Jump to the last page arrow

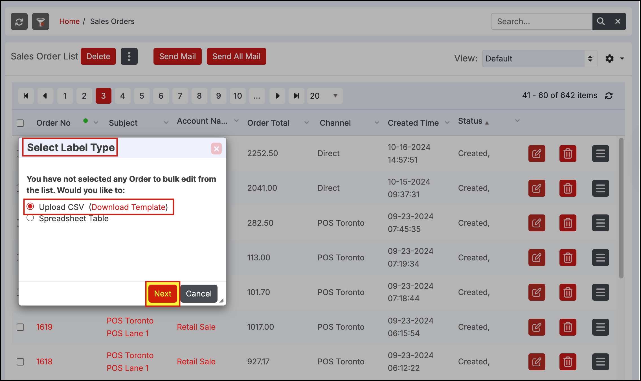(x=296, y=96)
